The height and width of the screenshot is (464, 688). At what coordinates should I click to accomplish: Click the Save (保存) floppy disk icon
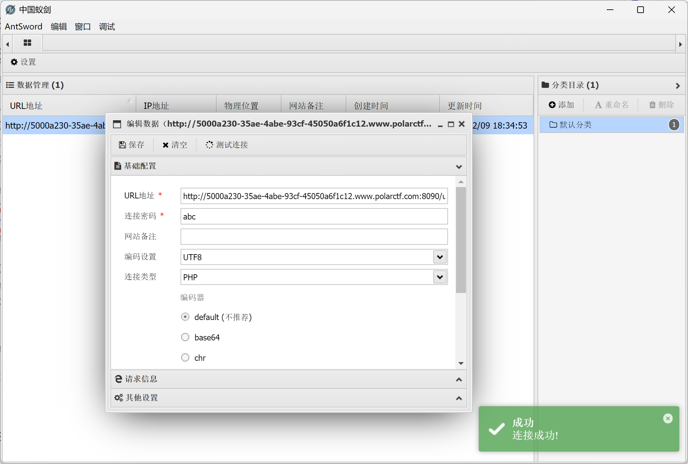click(122, 145)
